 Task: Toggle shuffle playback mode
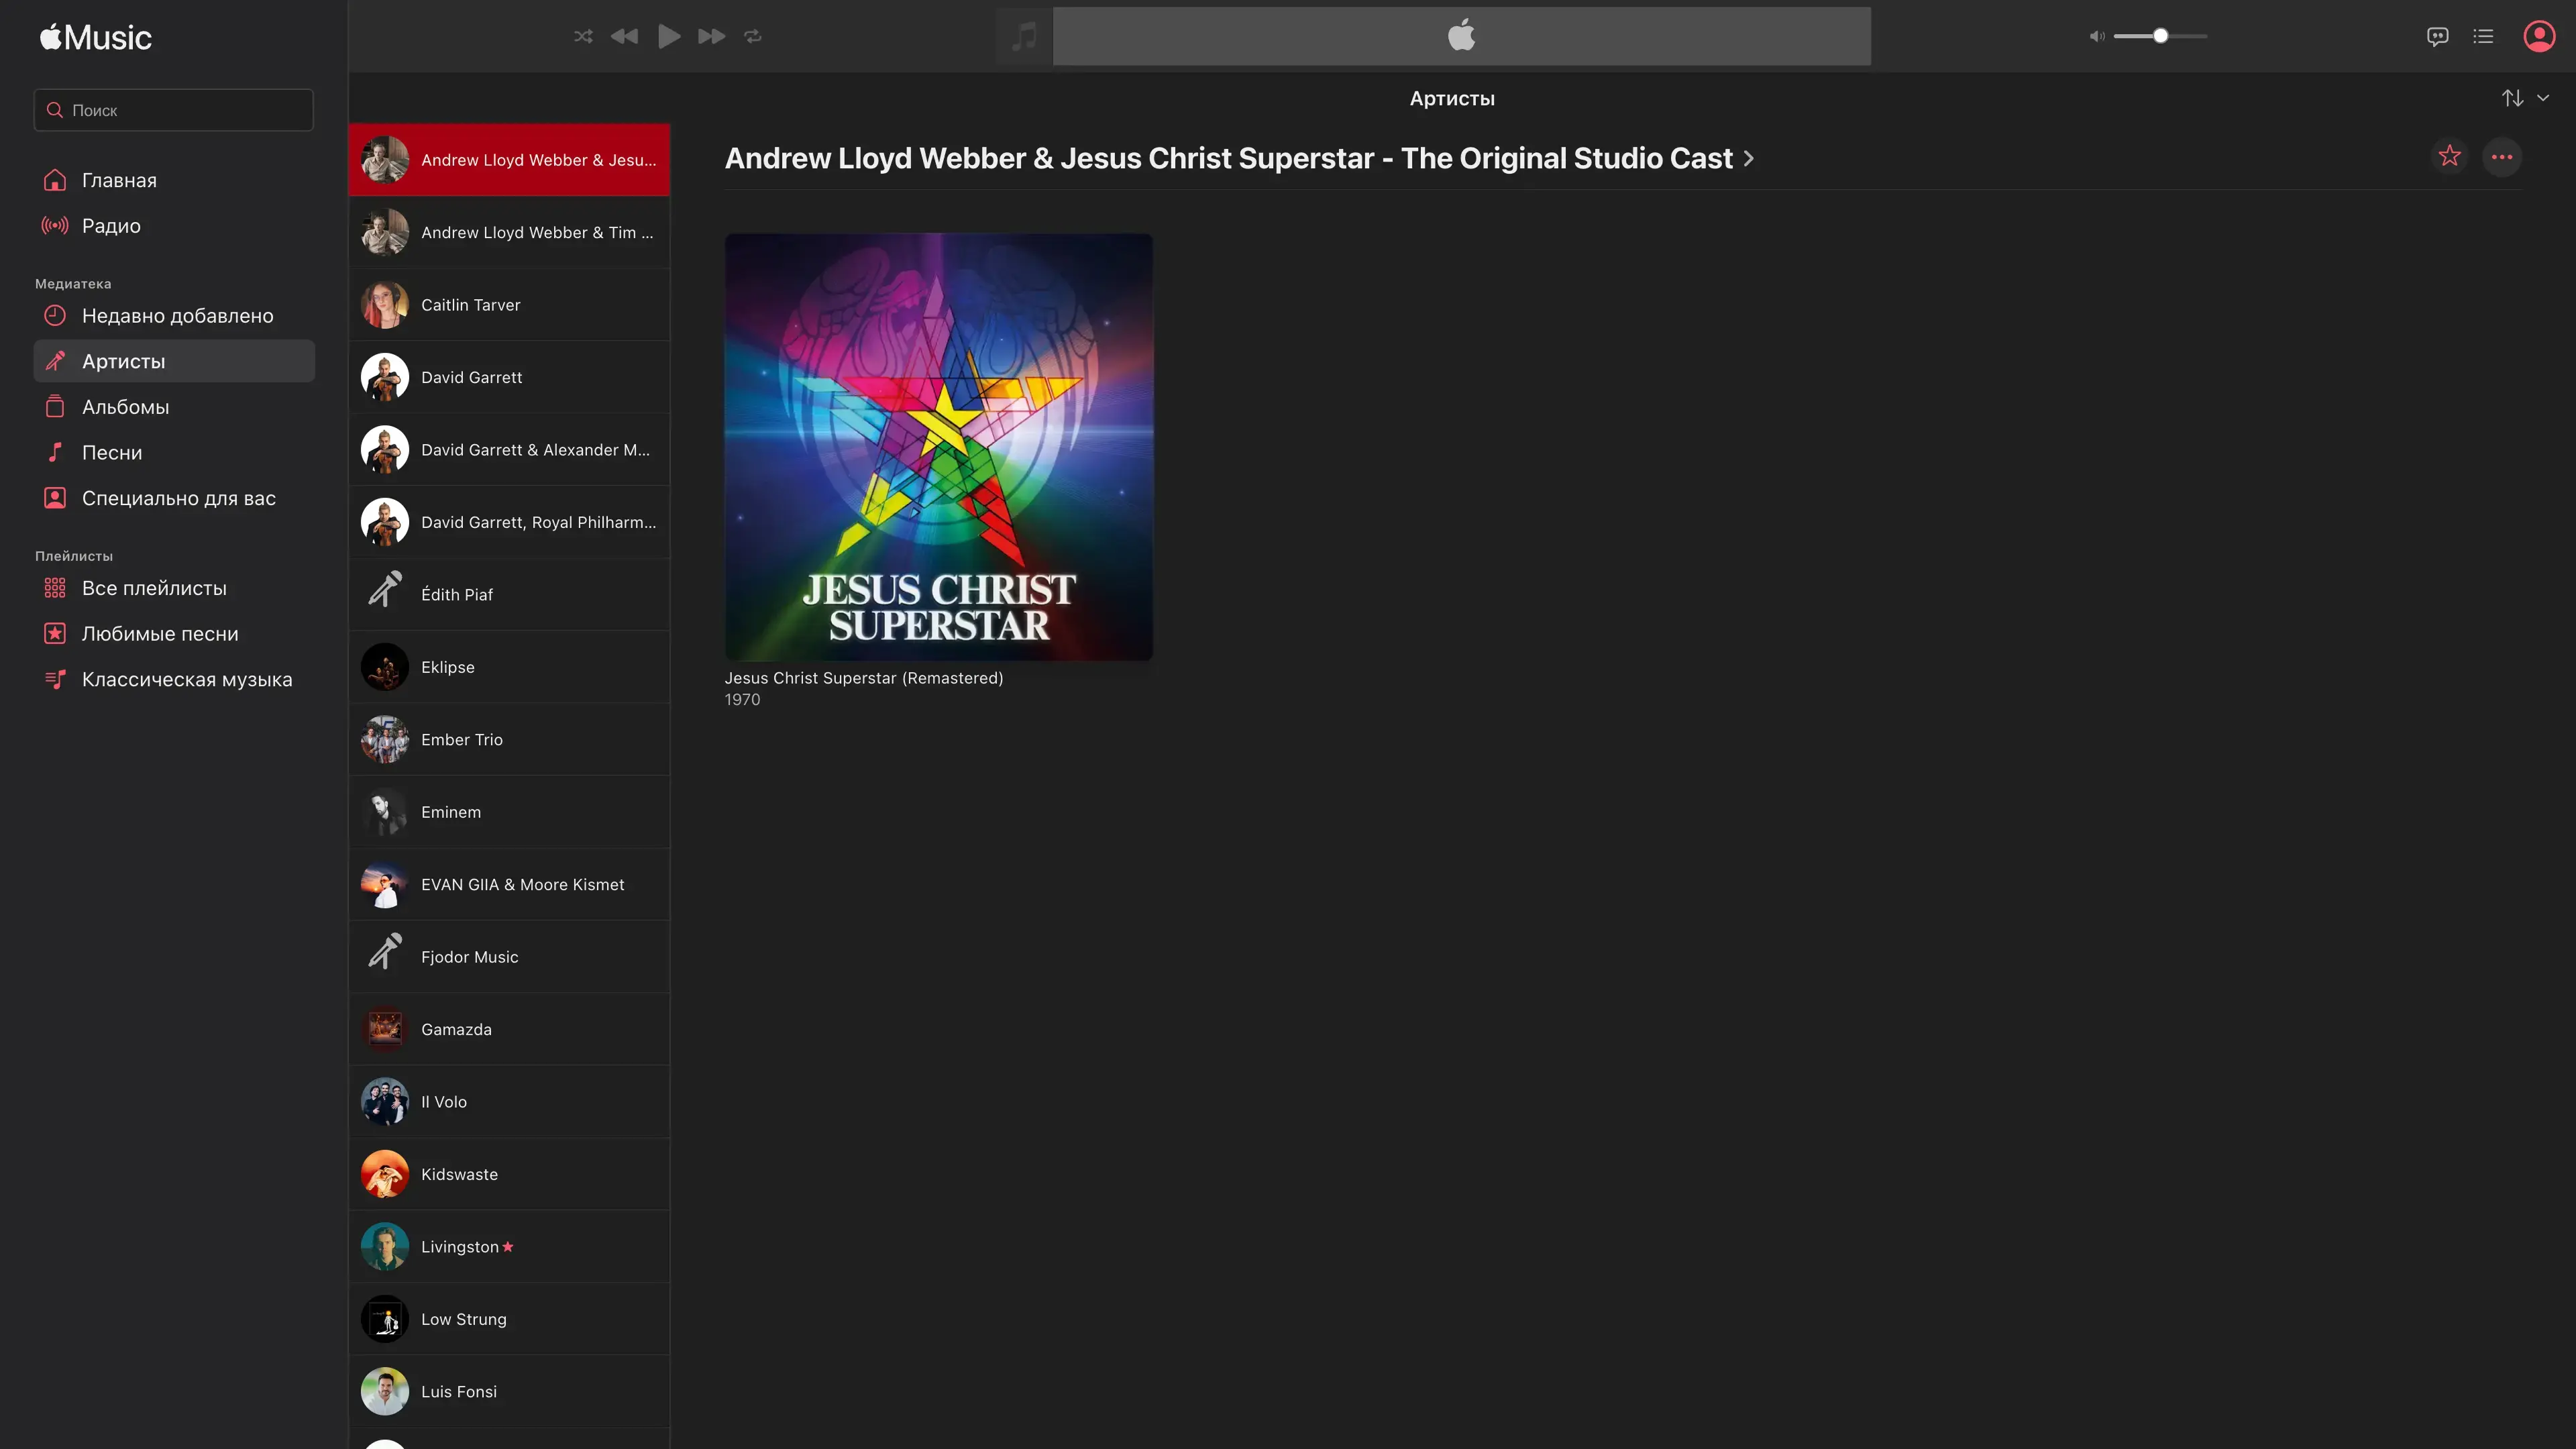583,37
